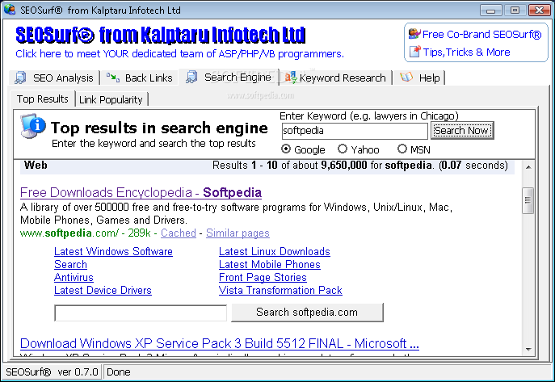
Task: Click the Search Now button
Action: [x=462, y=131]
